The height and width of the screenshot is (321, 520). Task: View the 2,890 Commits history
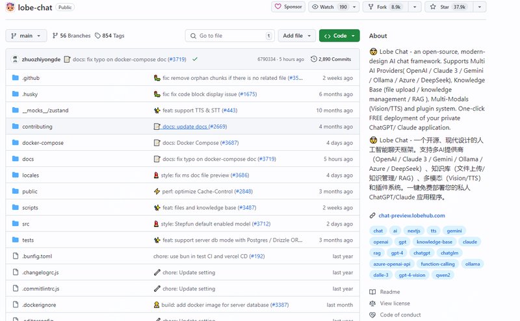[x=331, y=59]
